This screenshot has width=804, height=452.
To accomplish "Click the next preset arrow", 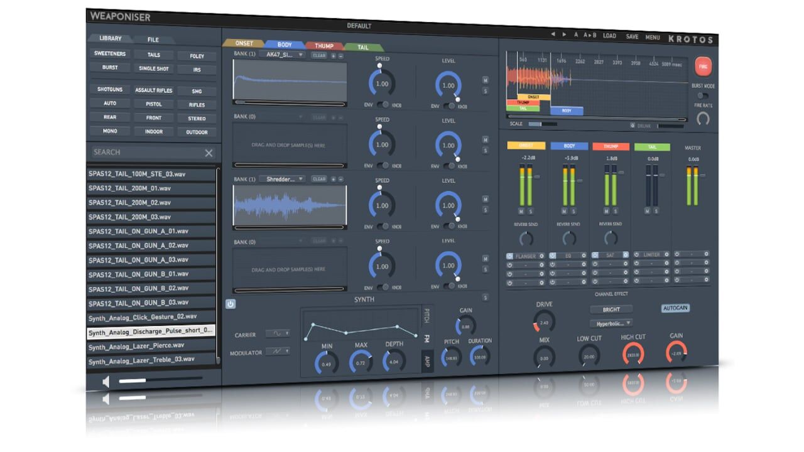I will (563, 35).
